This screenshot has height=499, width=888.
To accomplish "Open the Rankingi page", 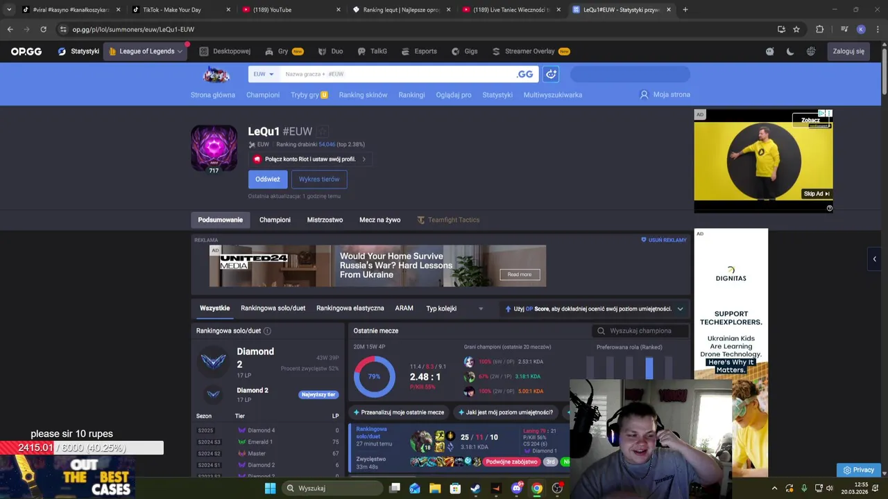I will click(x=411, y=95).
